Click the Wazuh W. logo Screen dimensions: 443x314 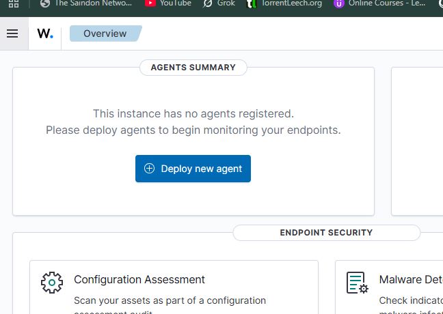[45, 33]
